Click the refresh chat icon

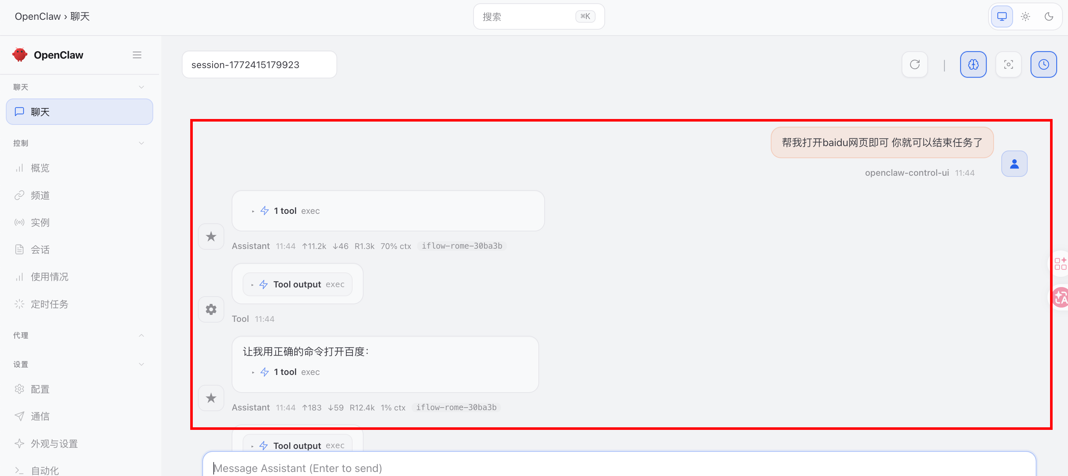click(x=914, y=65)
